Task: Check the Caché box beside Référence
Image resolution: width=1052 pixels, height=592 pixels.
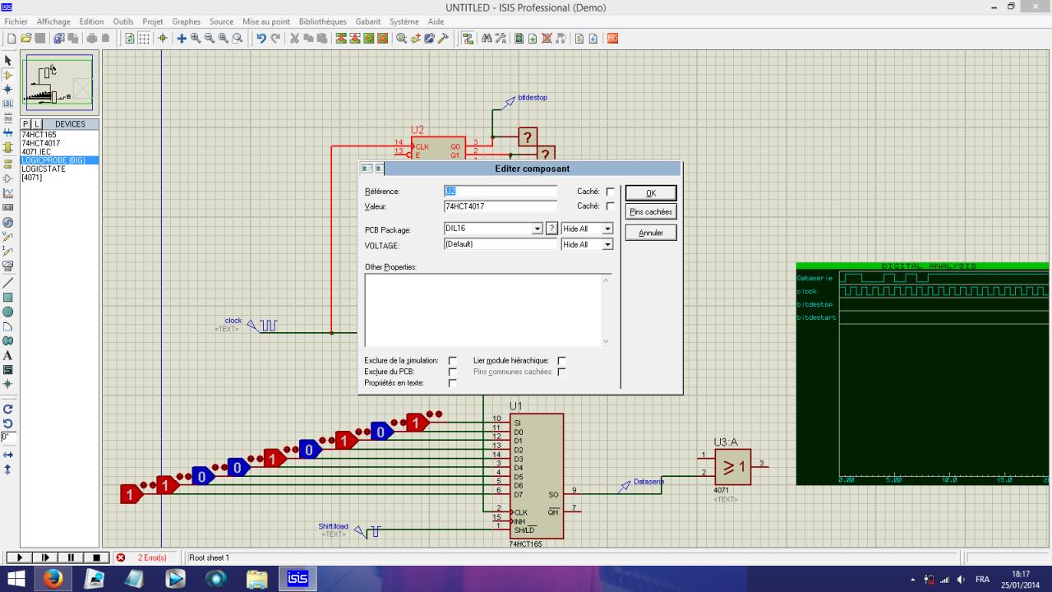Action: (610, 192)
